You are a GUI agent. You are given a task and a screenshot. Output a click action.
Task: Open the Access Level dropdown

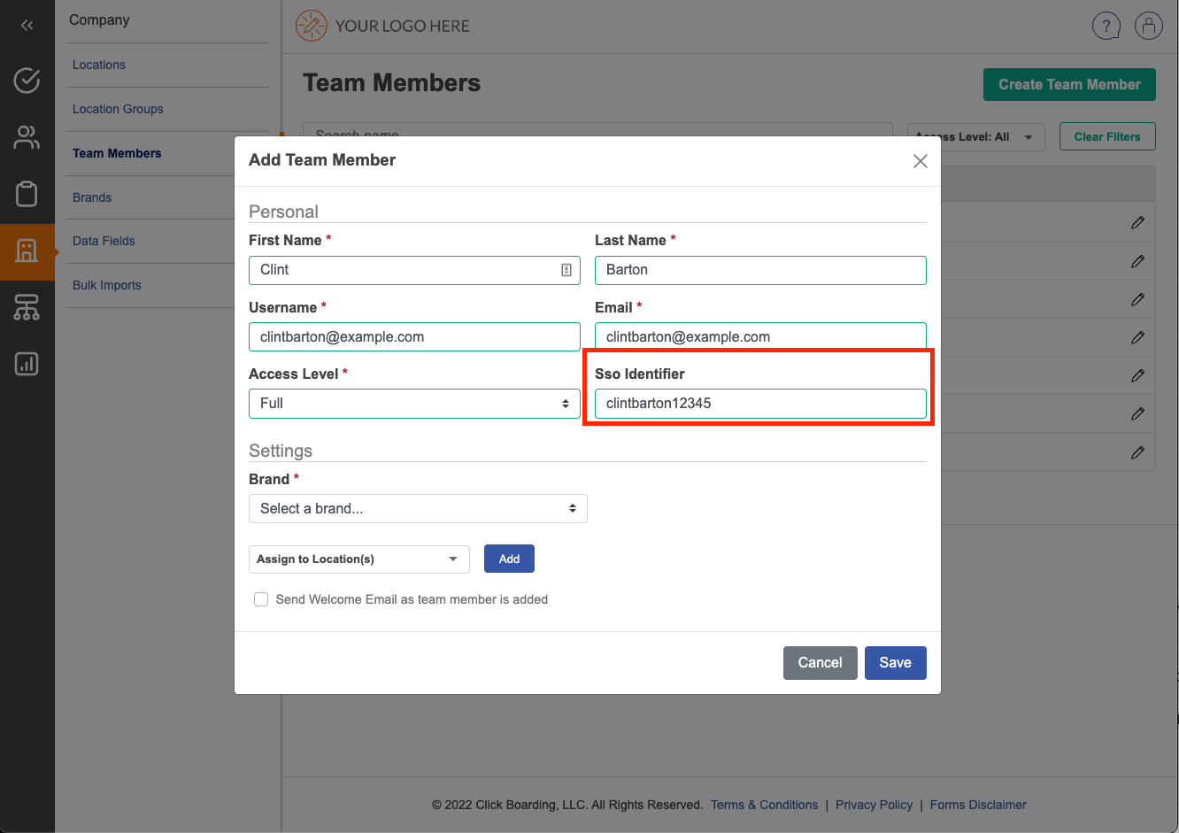(414, 404)
